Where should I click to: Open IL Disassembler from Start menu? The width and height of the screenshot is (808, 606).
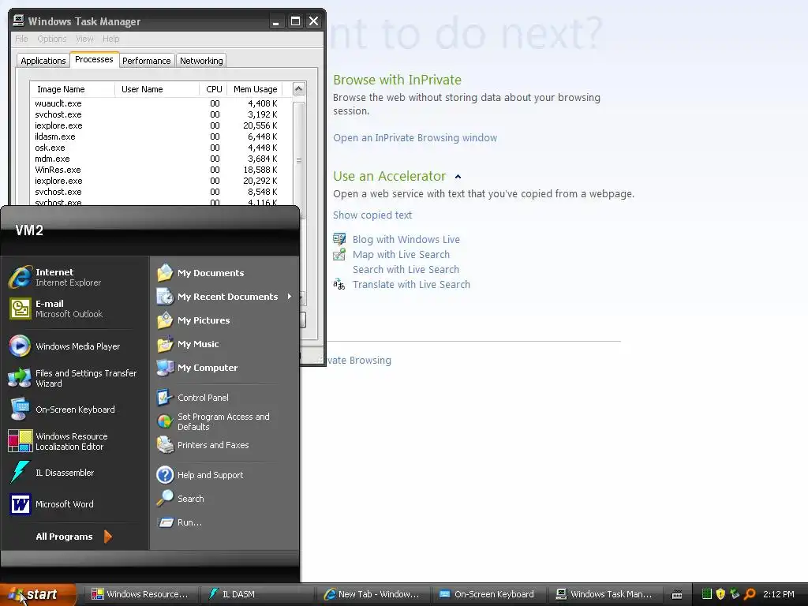pyautogui.click(x=75, y=473)
